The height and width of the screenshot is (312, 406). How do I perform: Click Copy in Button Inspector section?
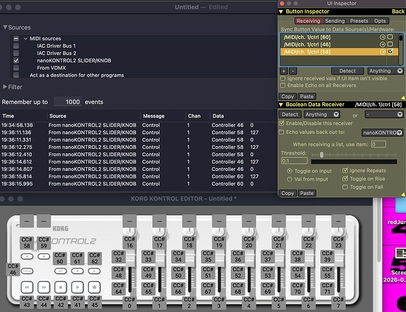point(287,97)
